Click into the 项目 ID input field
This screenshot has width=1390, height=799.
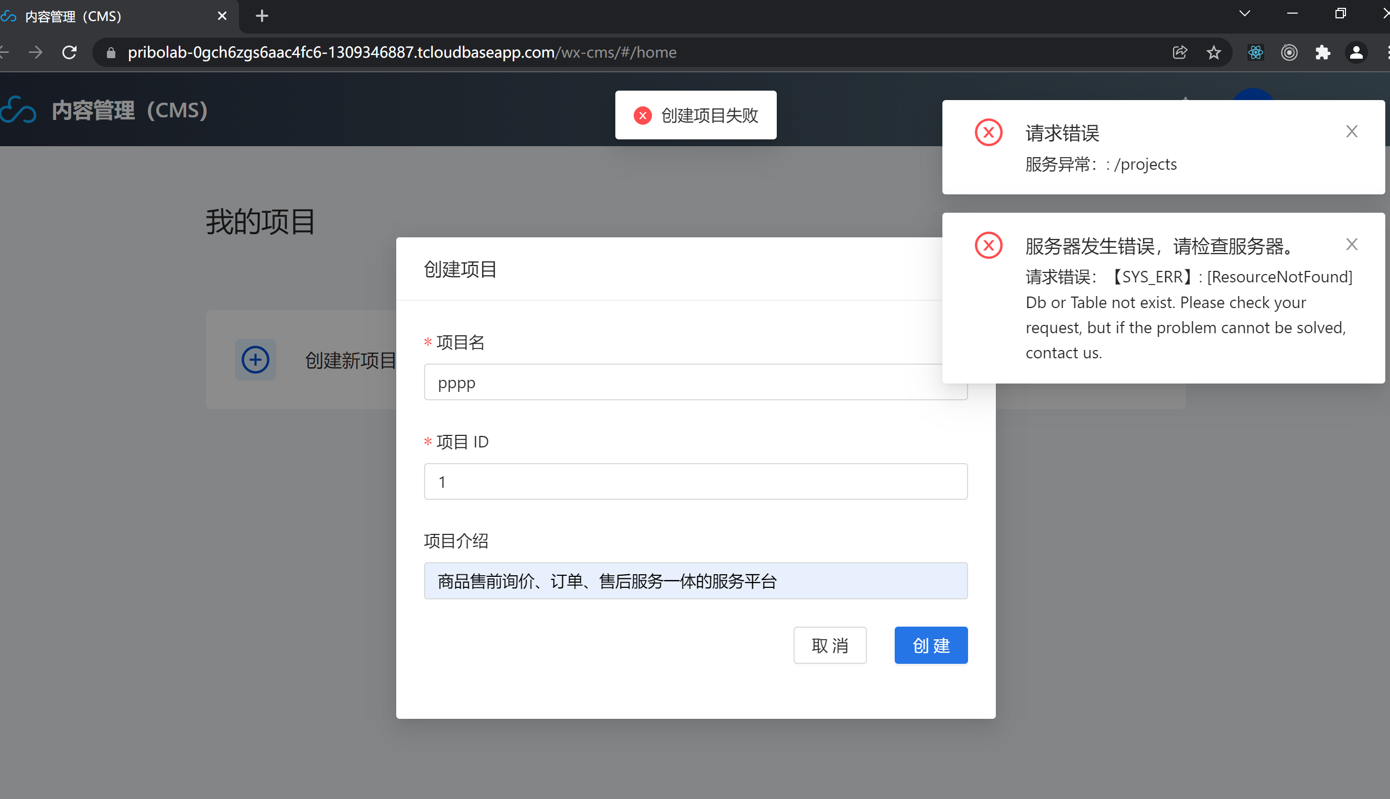pos(695,482)
